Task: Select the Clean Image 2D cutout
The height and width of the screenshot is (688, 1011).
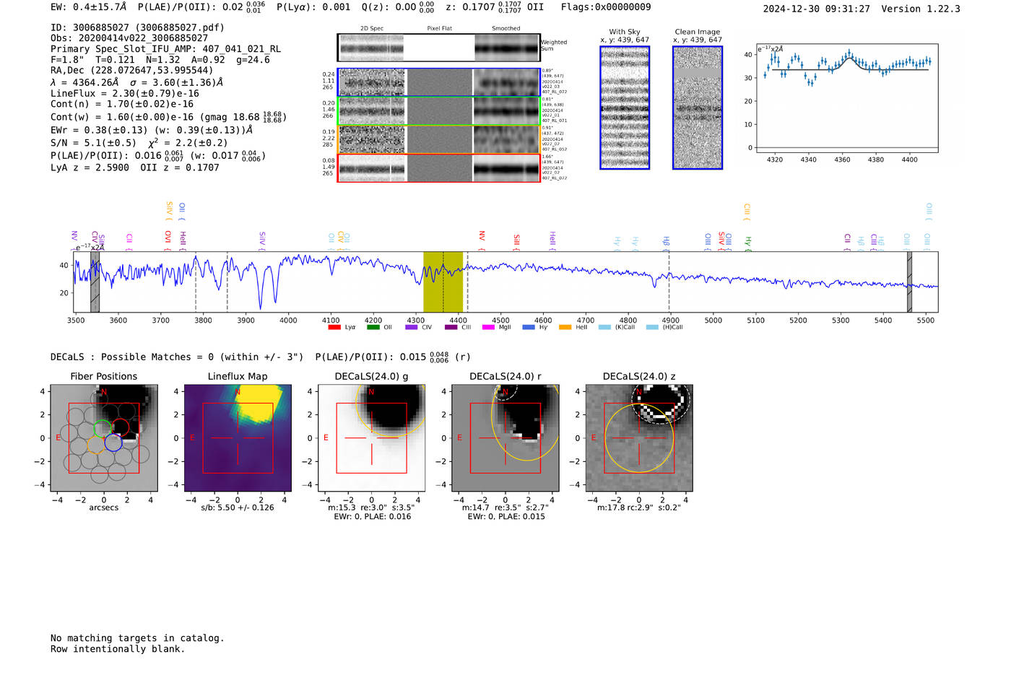Action: coord(698,108)
